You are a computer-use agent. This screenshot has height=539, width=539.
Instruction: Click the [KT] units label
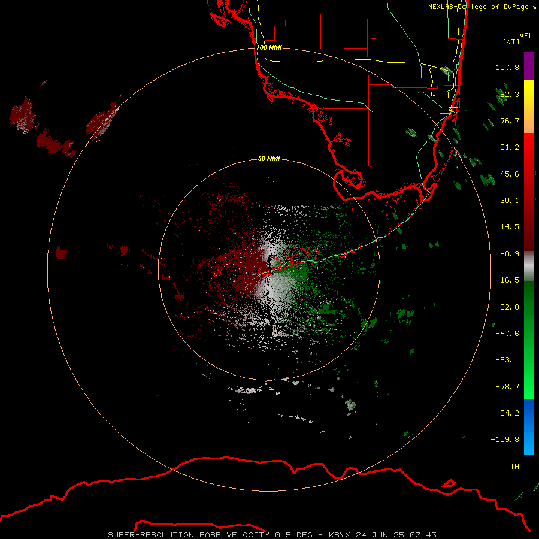511,41
